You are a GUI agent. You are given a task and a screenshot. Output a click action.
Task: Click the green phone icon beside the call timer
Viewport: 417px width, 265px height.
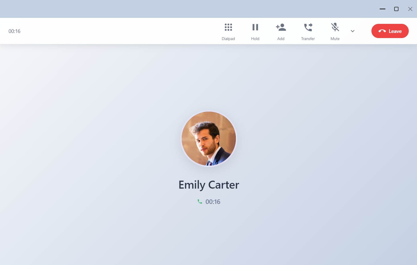click(200, 202)
